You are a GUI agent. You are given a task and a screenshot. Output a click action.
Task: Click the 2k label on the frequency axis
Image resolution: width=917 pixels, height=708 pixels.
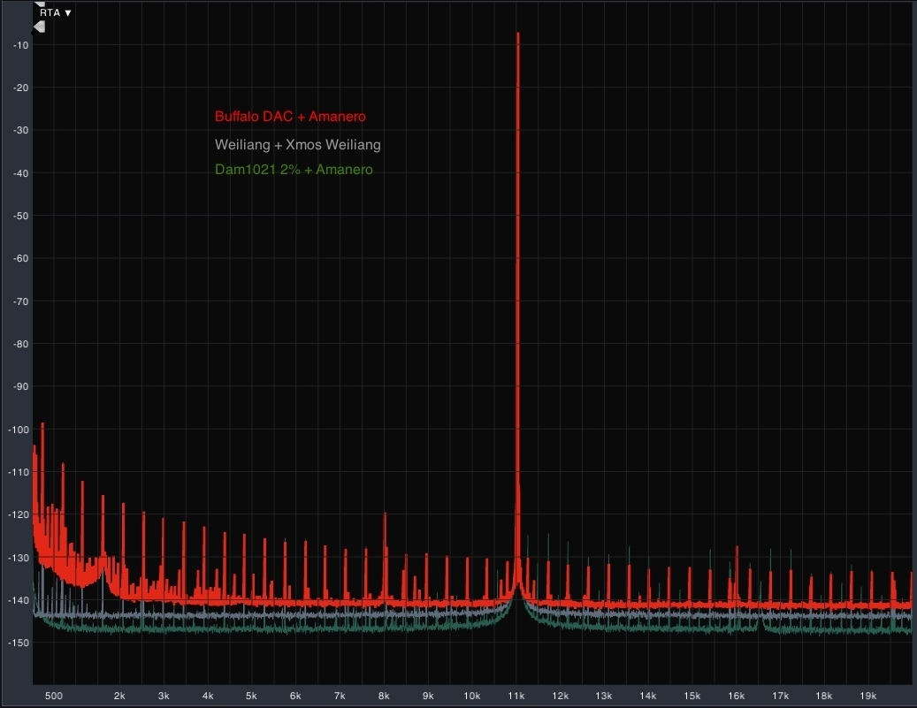pyautogui.click(x=120, y=696)
